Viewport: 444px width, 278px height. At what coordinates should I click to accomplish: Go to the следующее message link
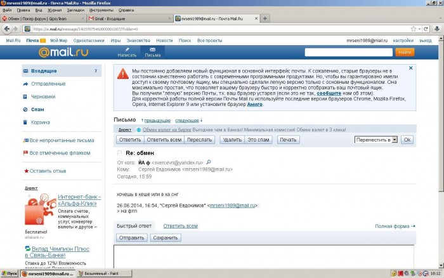click(x=187, y=121)
